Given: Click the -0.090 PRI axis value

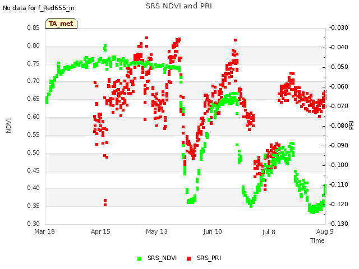Looking at the screenshot, I should [339, 146].
